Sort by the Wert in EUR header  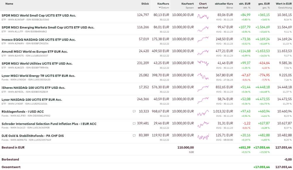pos(284,4)
